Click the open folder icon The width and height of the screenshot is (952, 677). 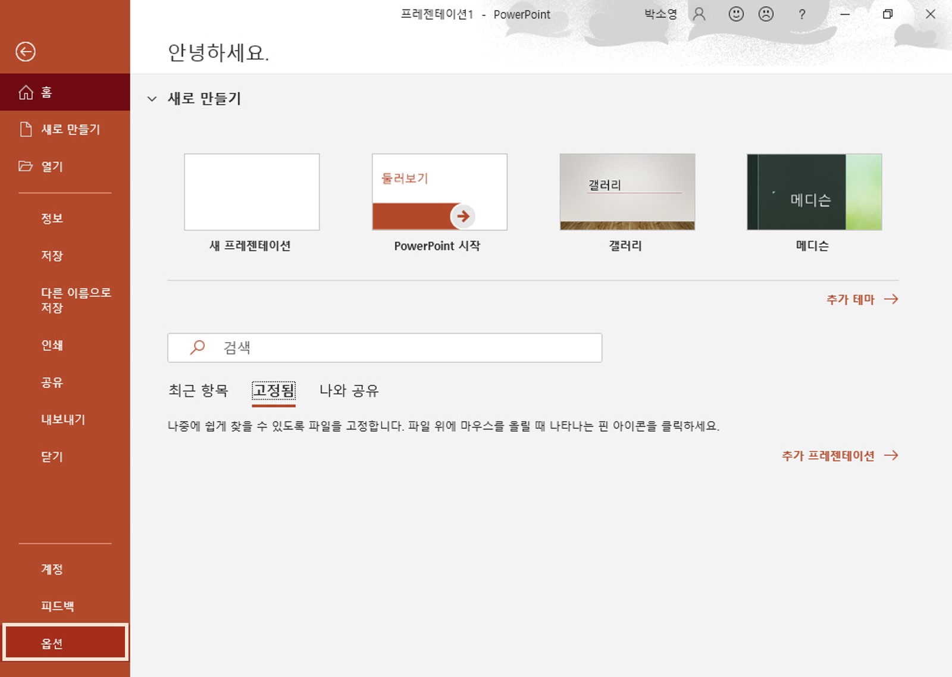26,166
